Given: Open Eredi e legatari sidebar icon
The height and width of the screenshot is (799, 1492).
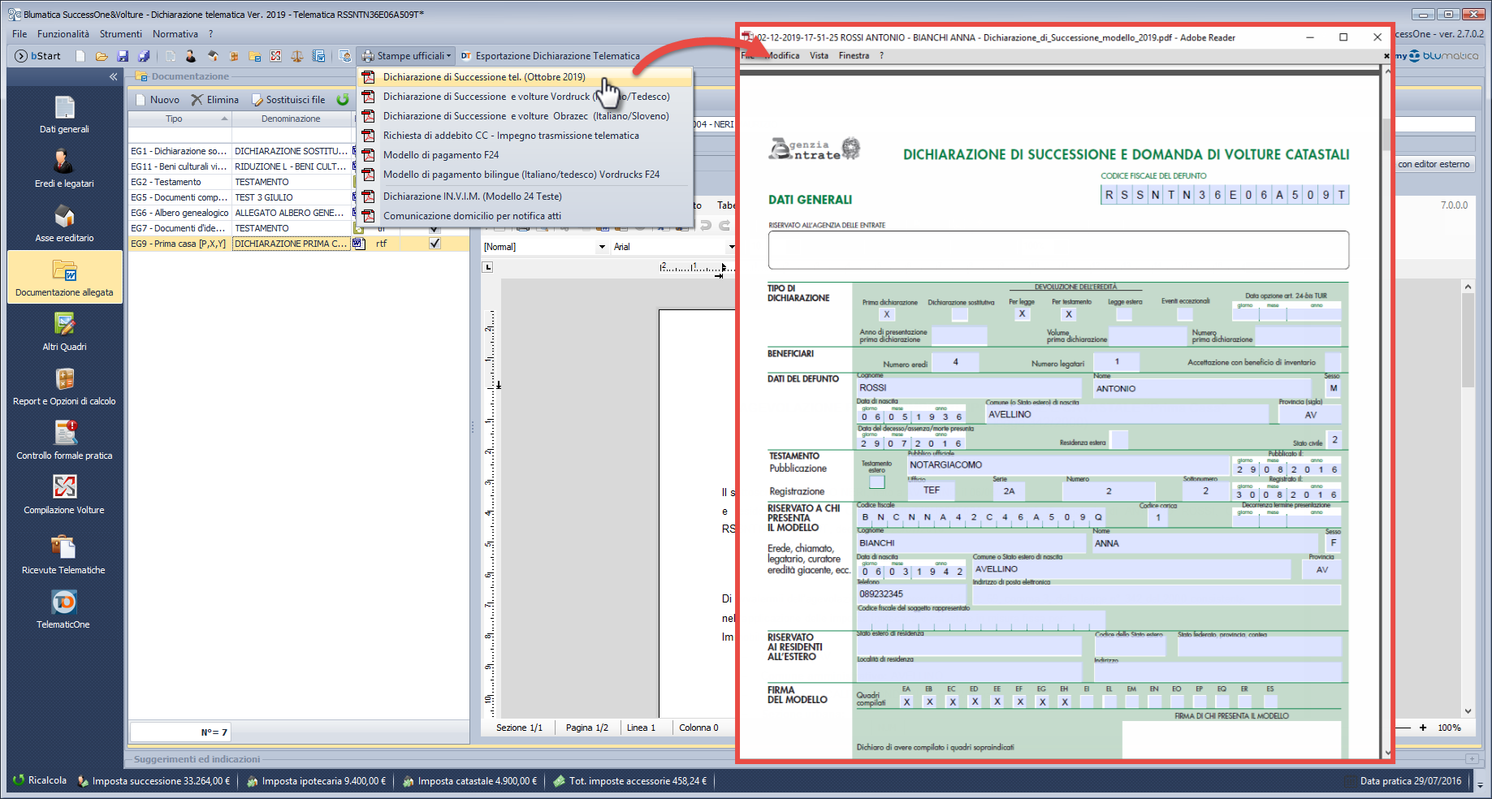Looking at the screenshot, I should click(x=64, y=169).
